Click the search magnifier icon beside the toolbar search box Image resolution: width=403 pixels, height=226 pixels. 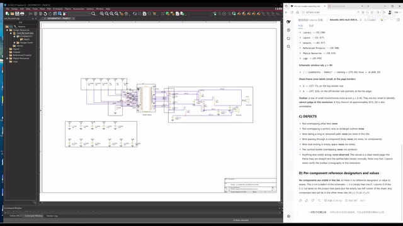(x=93, y=14)
